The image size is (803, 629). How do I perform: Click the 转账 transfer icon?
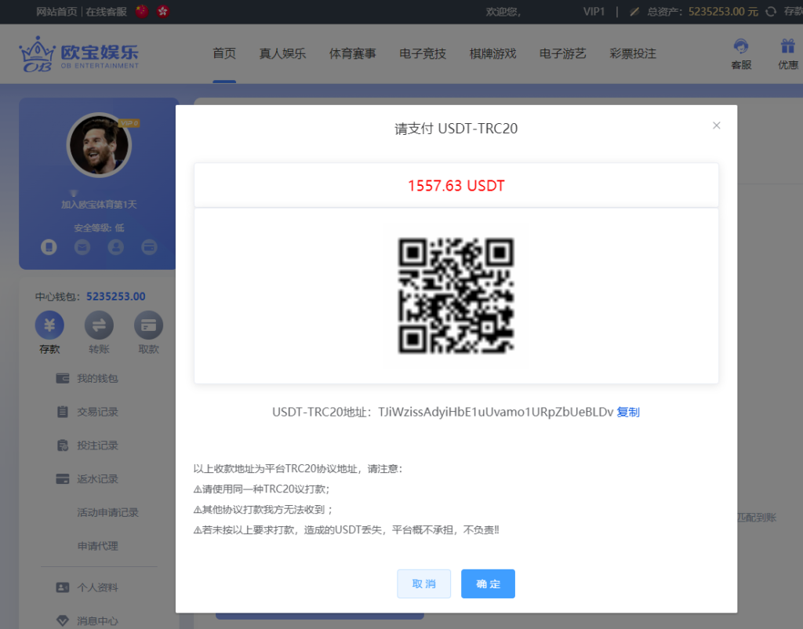pyautogui.click(x=99, y=324)
